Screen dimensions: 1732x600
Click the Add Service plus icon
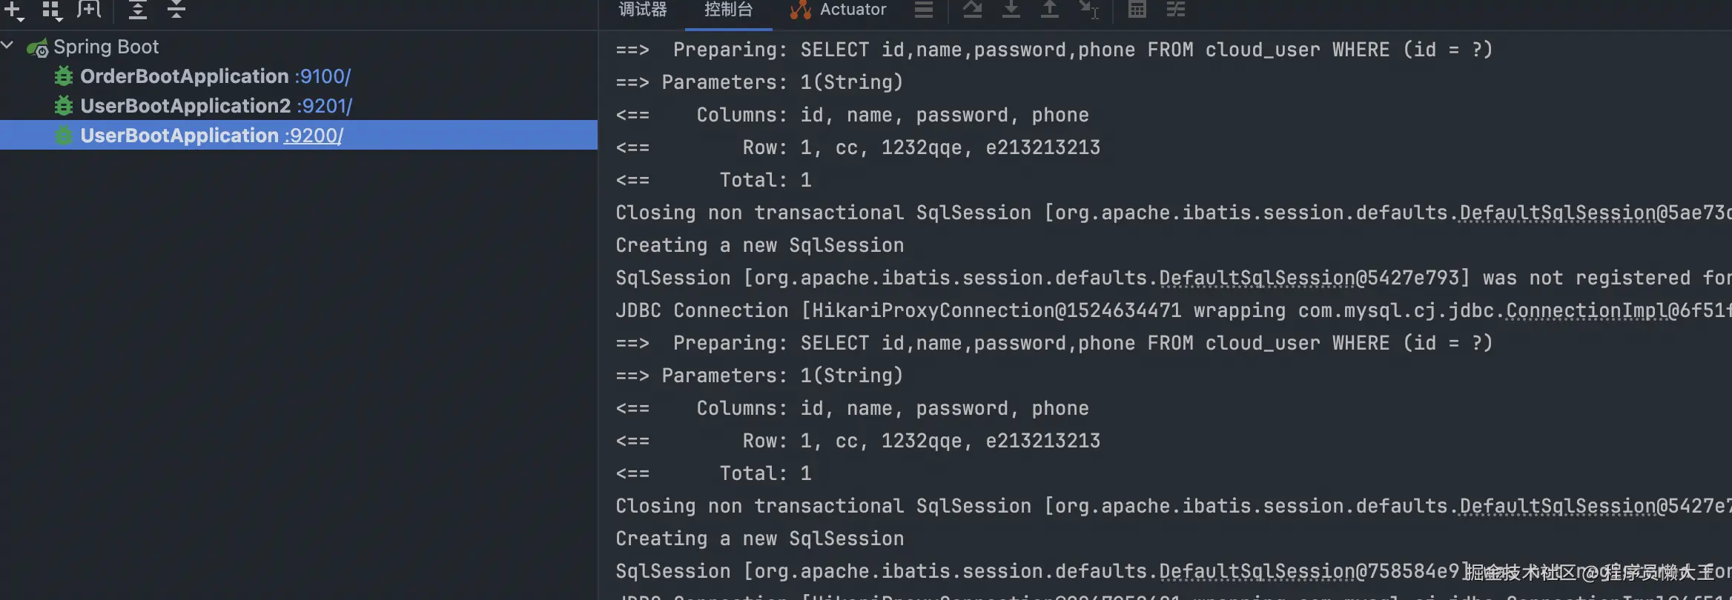coord(14,10)
